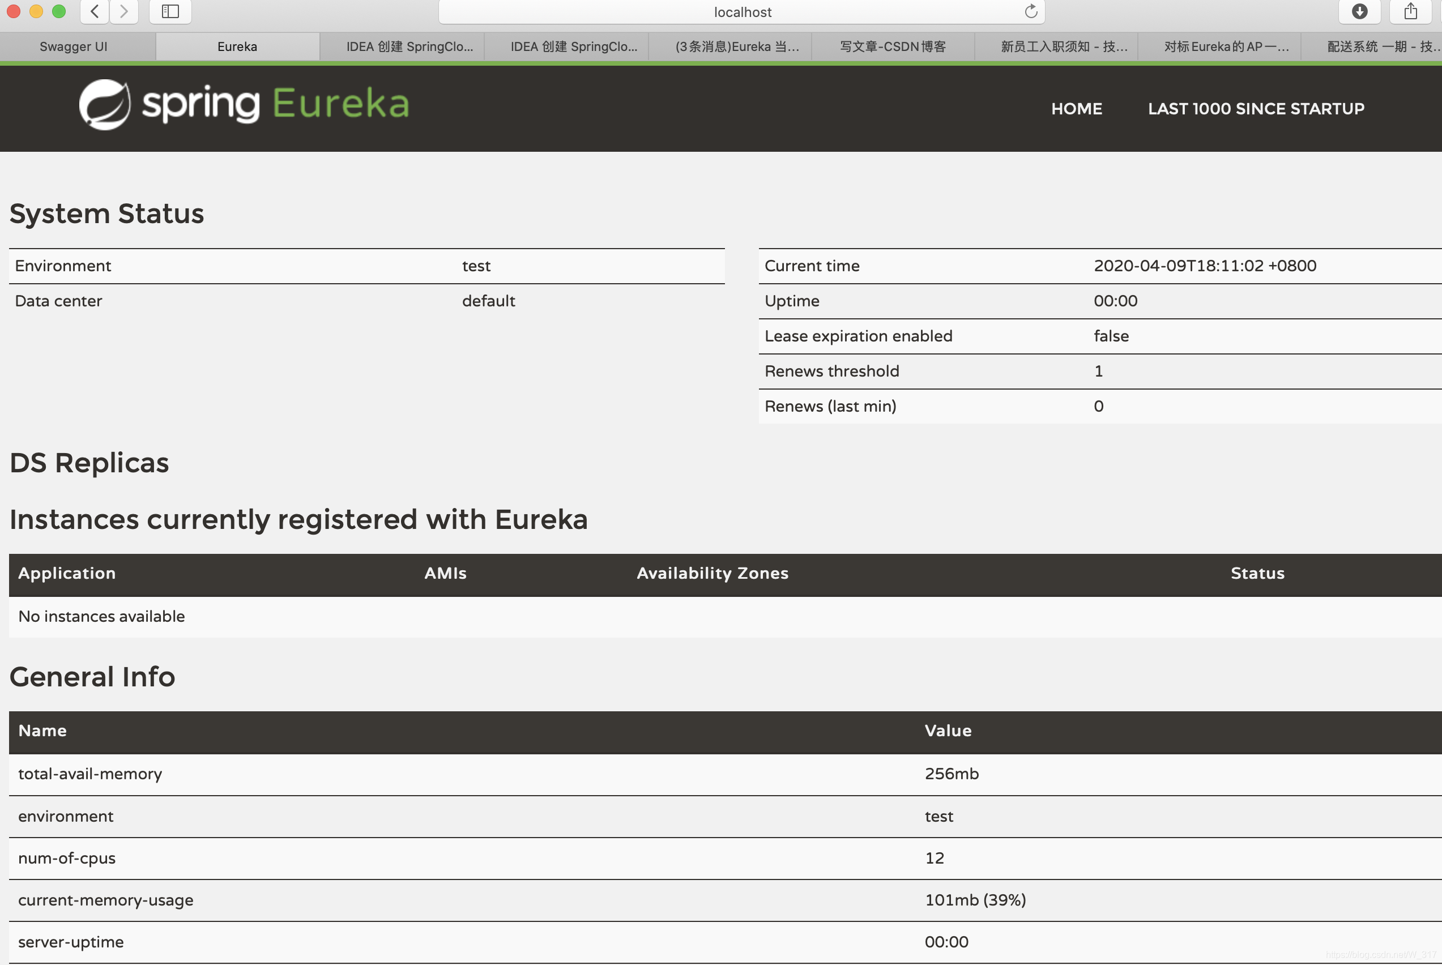Click the green fullscreen window button
This screenshot has width=1442, height=965.
click(x=59, y=11)
